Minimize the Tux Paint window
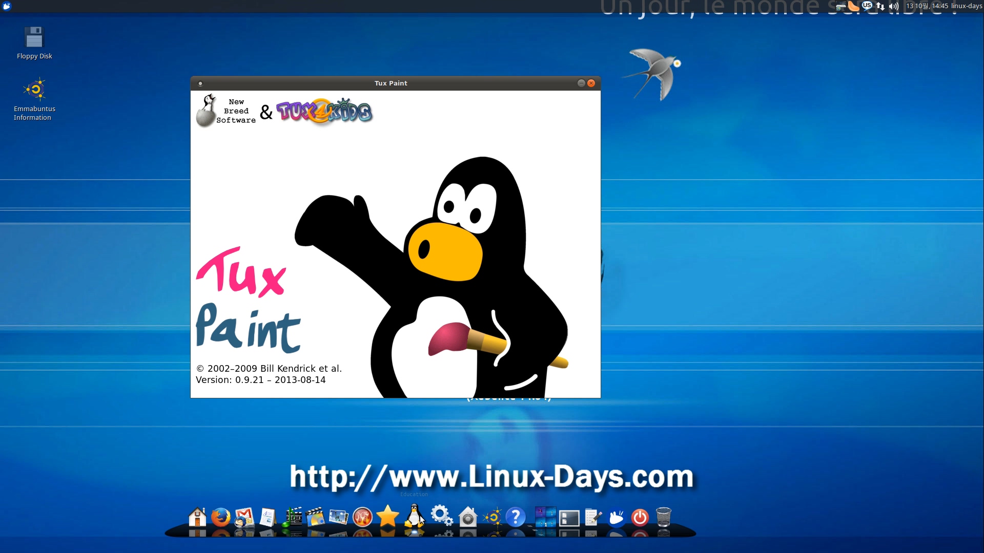This screenshot has width=984, height=553. tap(581, 83)
